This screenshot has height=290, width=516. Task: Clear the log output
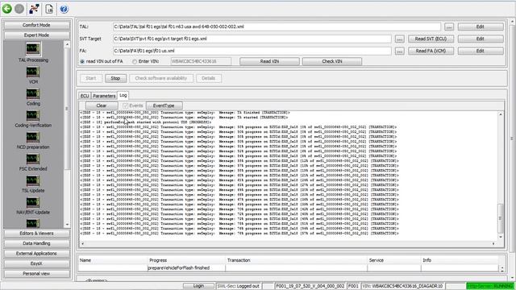[102, 106]
